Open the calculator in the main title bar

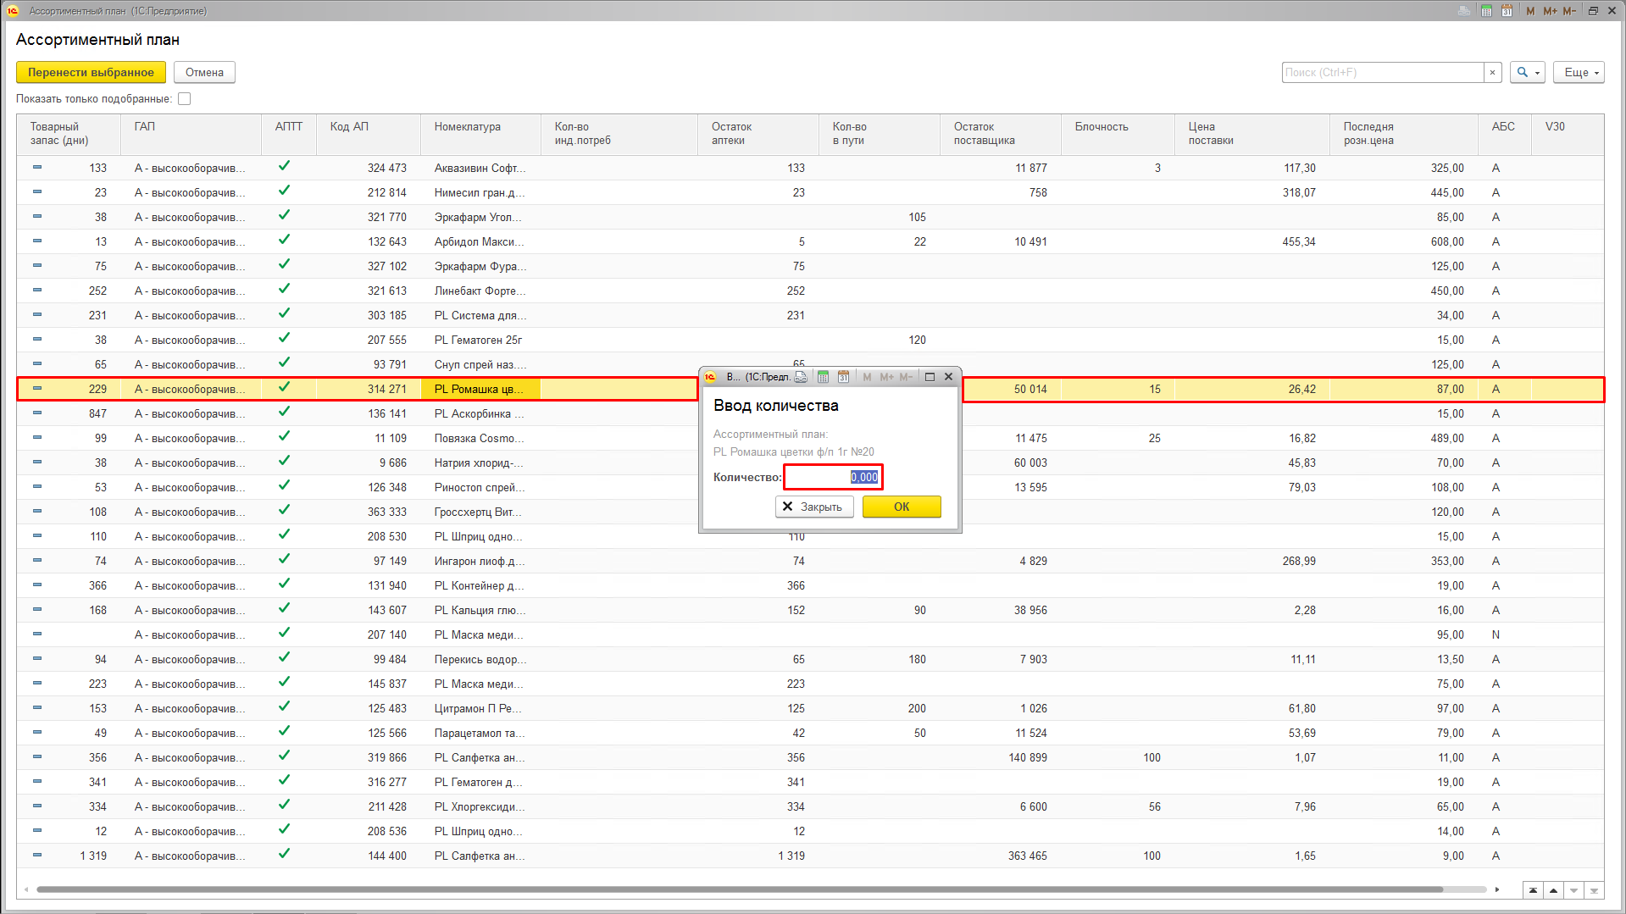(1486, 11)
